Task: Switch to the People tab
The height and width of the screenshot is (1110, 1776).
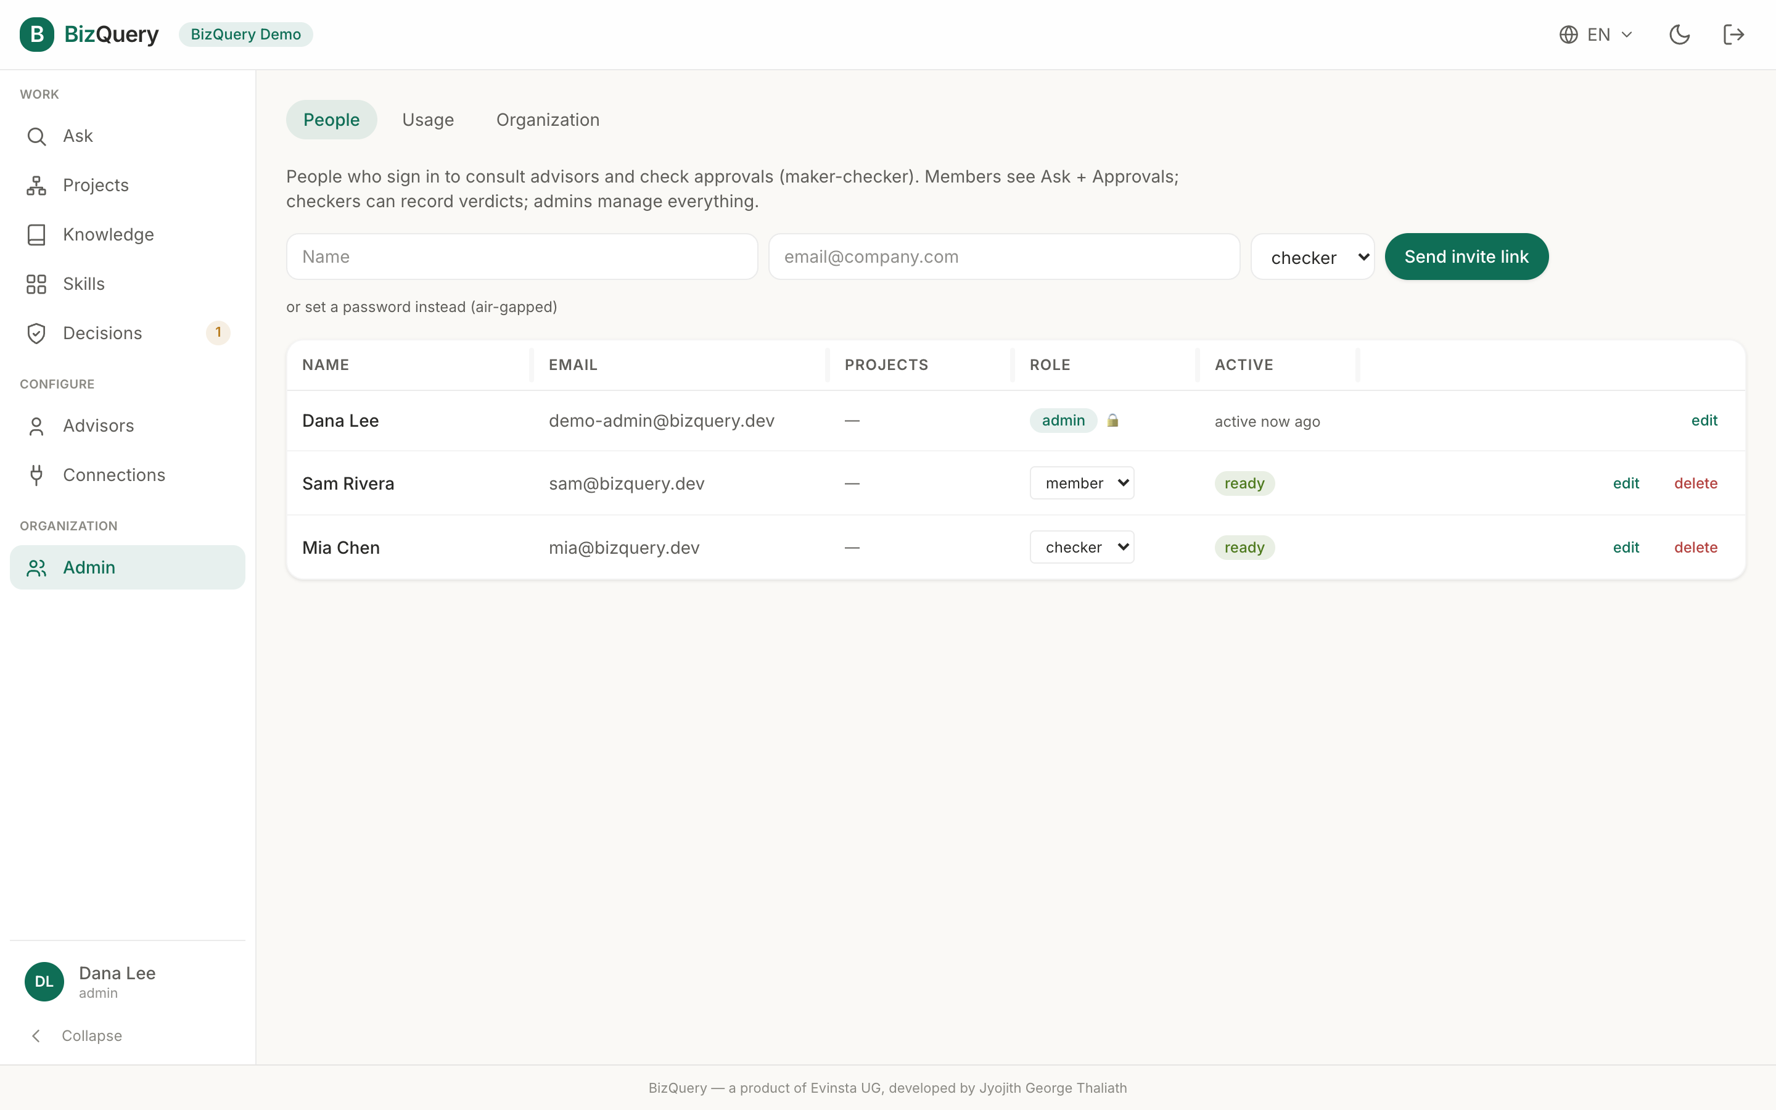Action: click(332, 120)
